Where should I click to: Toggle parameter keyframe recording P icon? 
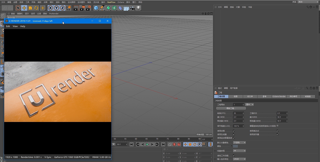pyautogui.click(x=199, y=144)
